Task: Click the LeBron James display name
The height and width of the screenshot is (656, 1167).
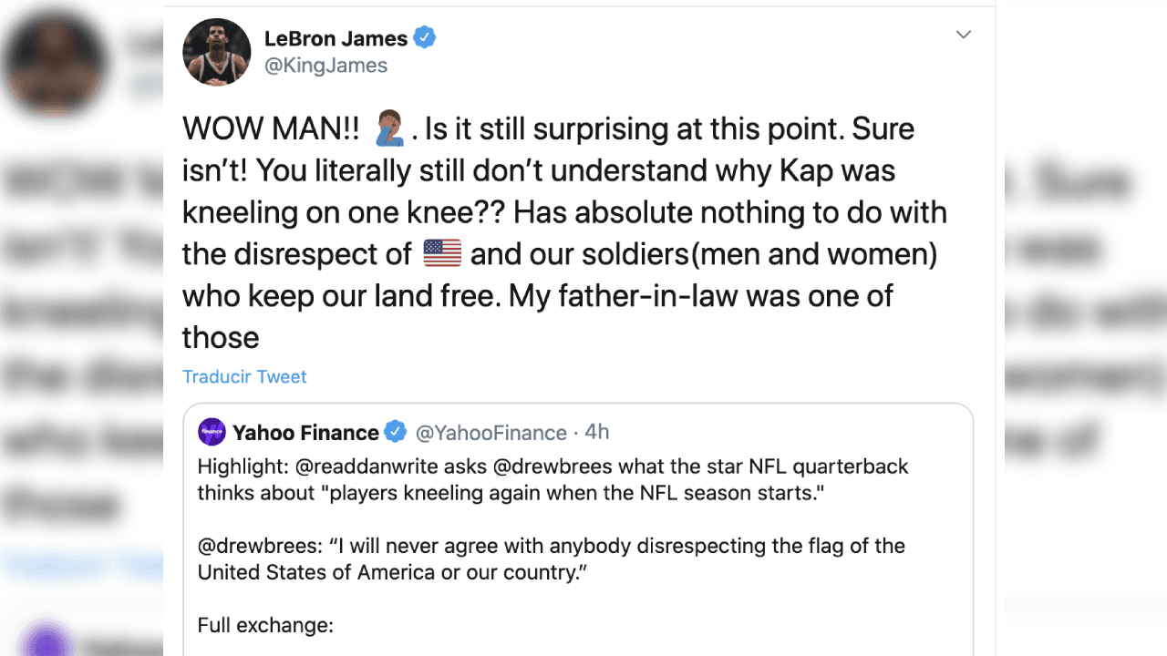Action: pyautogui.click(x=338, y=37)
